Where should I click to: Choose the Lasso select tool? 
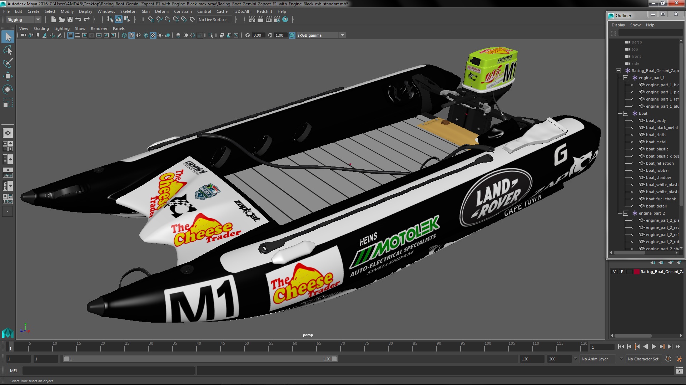tap(8, 50)
